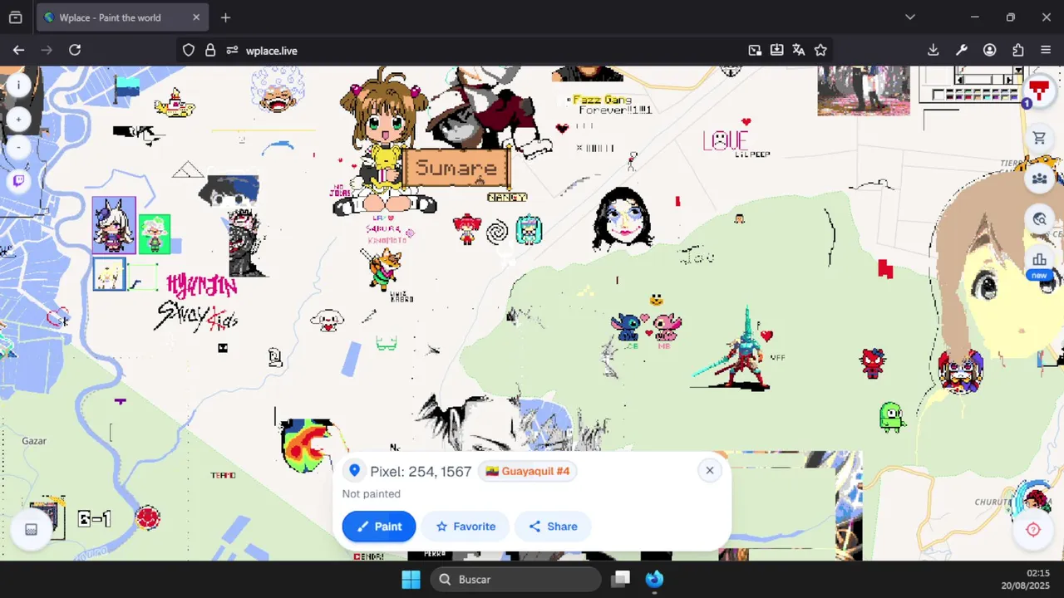Screen dimensions: 1064x598
Task: Open the Windows Start menu
Action: (411, 580)
